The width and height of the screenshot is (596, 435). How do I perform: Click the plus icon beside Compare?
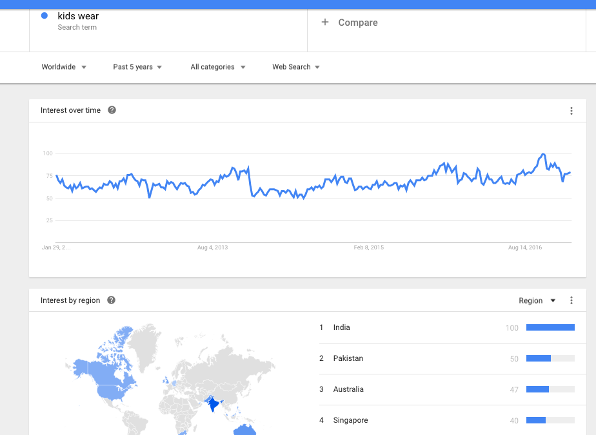(325, 22)
